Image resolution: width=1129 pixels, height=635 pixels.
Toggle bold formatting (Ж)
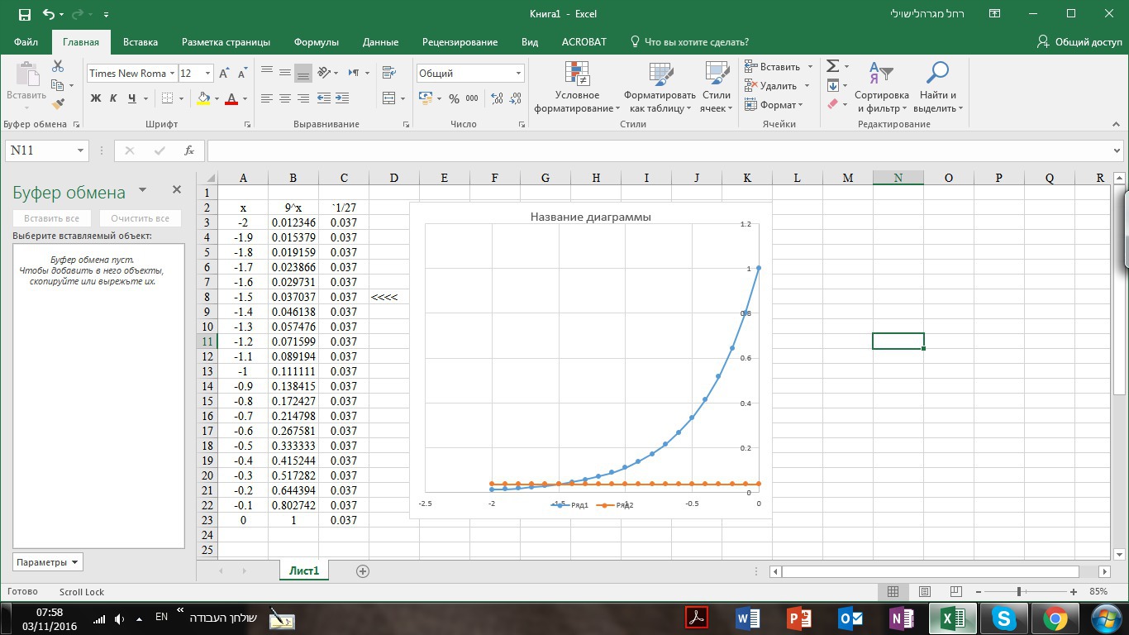pyautogui.click(x=95, y=98)
